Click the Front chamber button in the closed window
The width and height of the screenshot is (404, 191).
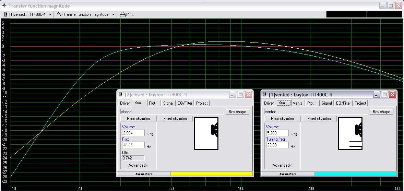point(175,119)
